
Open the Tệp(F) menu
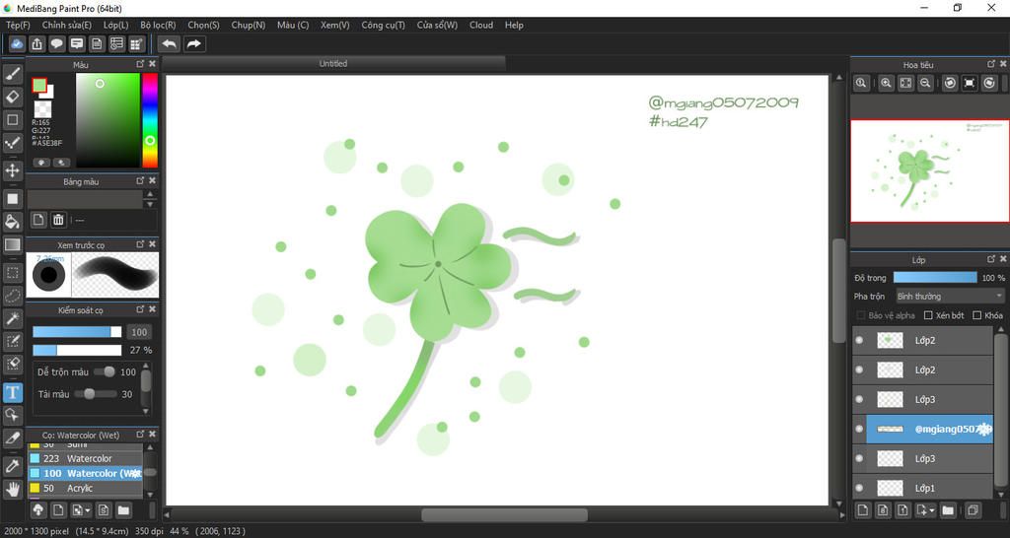click(x=18, y=25)
